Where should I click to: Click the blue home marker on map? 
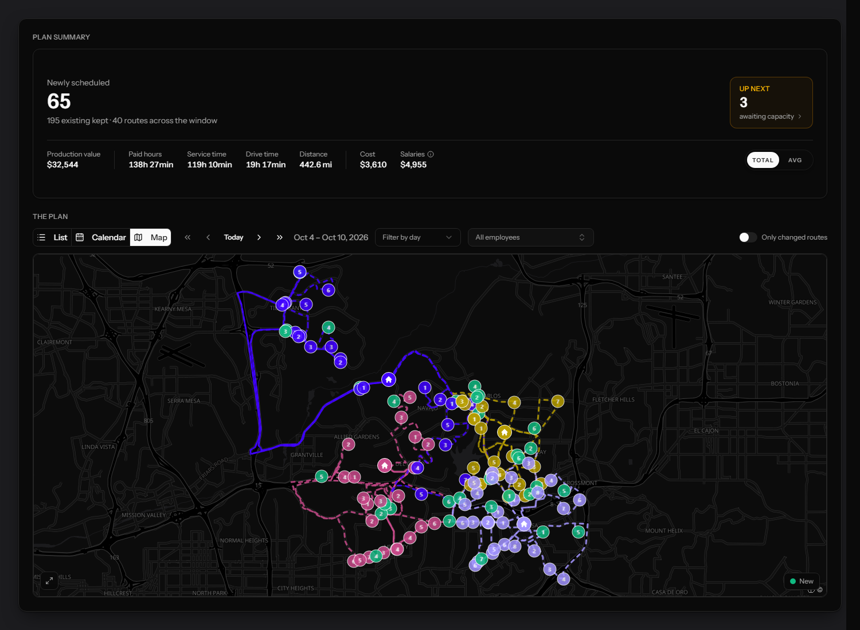pos(389,379)
